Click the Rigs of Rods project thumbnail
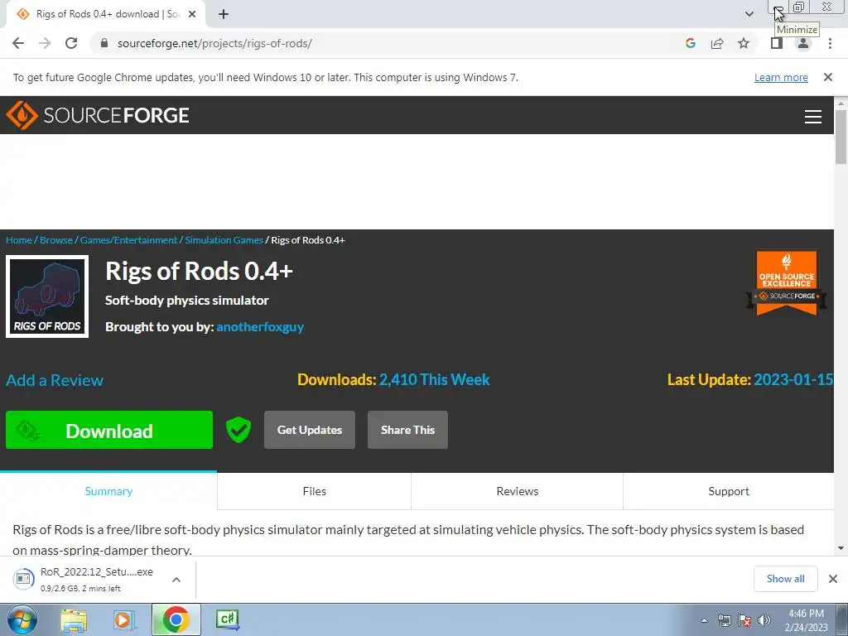Screen dimensions: 848x636 [47, 296]
